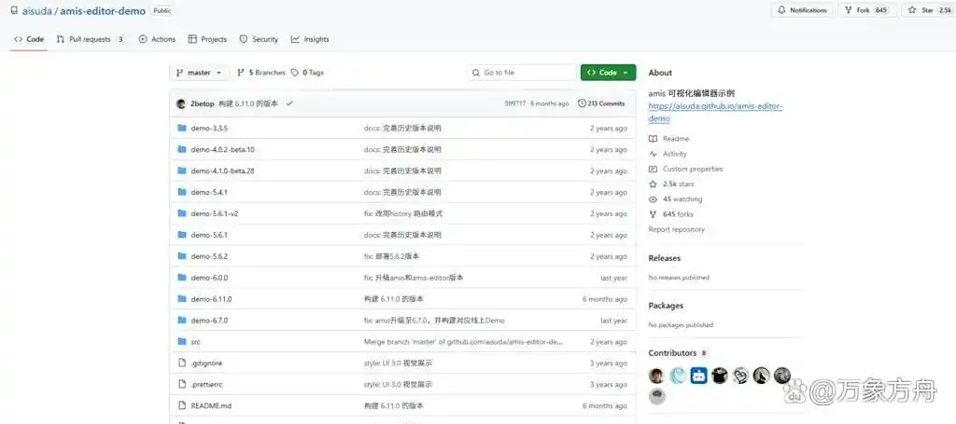Open the aisuda owner link

coord(37,11)
